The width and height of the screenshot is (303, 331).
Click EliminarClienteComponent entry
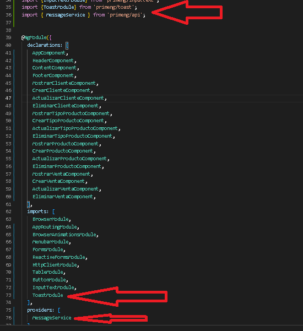coord(66,106)
